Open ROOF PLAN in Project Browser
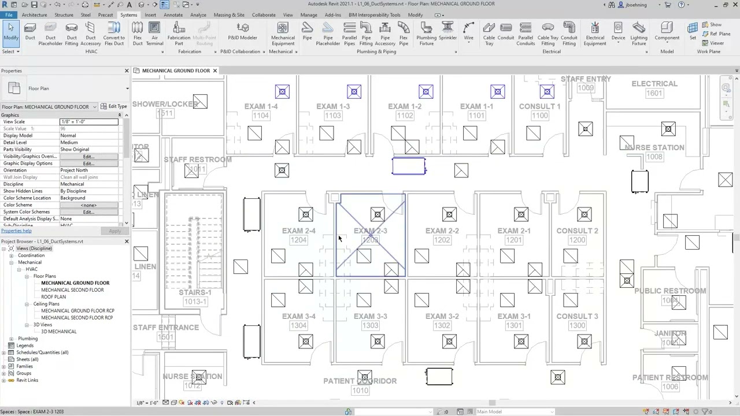This screenshot has height=416, width=740. coord(53,297)
